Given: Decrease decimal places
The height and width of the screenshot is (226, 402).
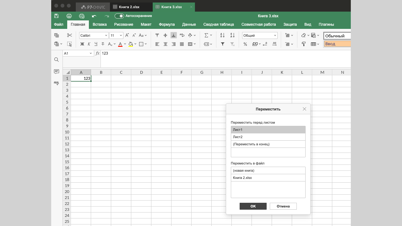Looking at the screenshot, I should coord(265,44).
